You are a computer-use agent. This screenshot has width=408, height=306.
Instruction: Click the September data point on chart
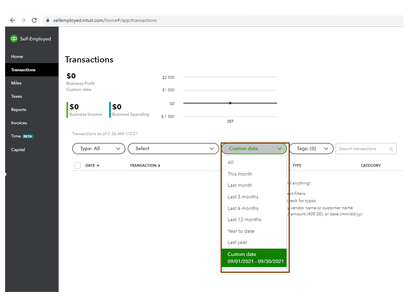coord(230,103)
